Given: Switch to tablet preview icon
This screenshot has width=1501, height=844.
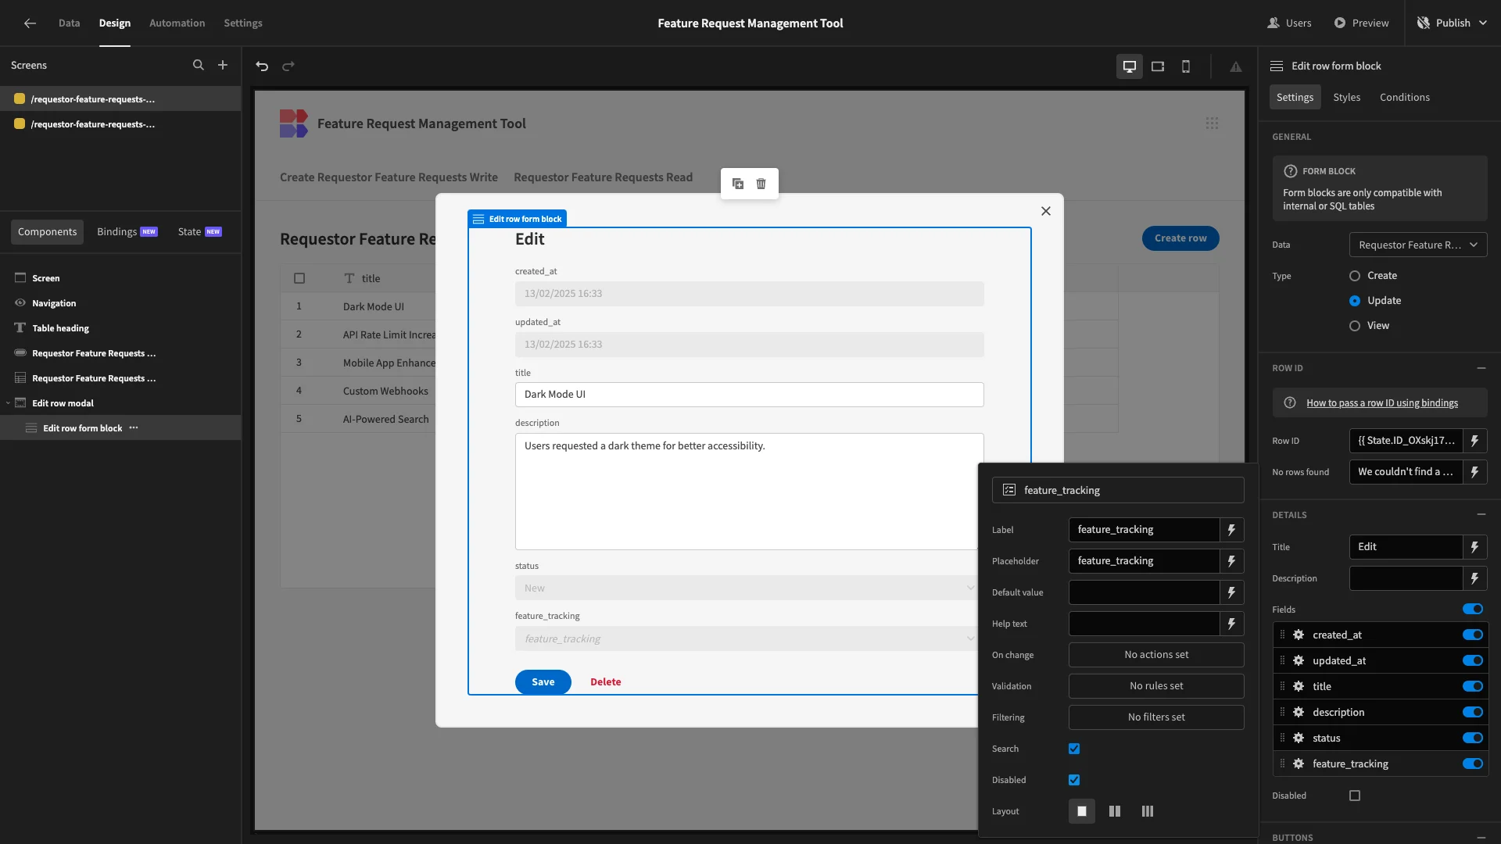Looking at the screenshot, I should [x=1158, y=66].
